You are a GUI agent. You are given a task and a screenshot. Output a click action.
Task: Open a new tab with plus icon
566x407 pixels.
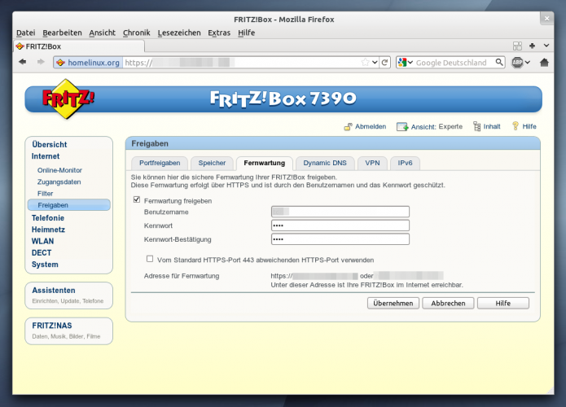pyautogui.click(x=532, y=46)
